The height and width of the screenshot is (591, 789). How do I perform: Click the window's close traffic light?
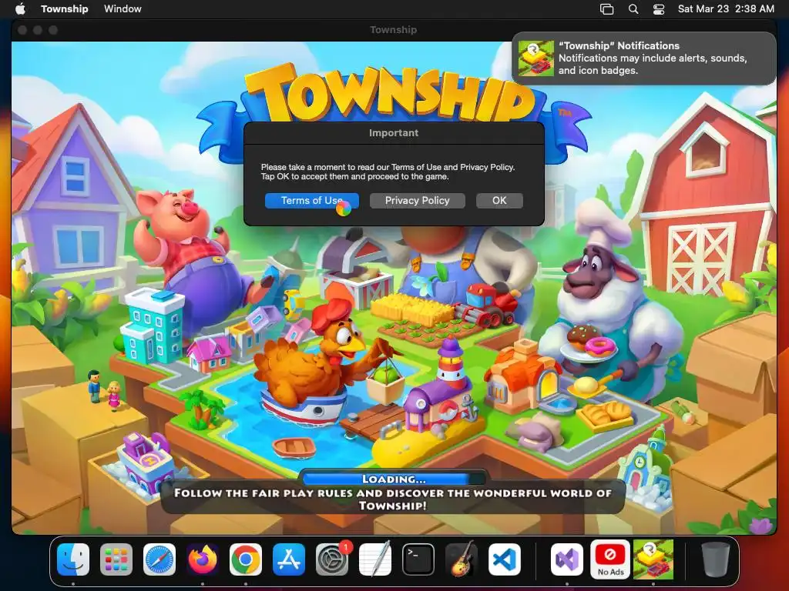pyautogui.click(x=22, y=30)
